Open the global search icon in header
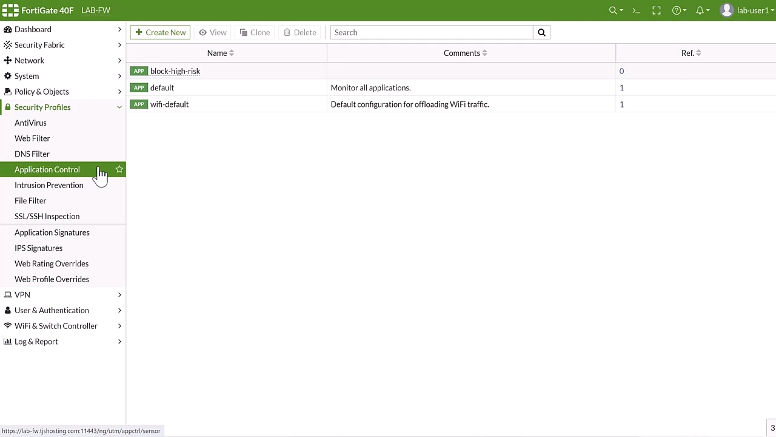Image resolution: width=776 pixels, height=437 pixels. pyautogui.click(x=615, y=10)
